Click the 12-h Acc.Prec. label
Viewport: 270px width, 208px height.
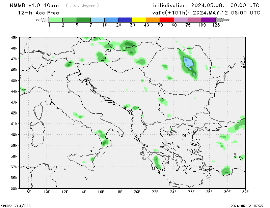pyautogui.click(x=39, y=12)
